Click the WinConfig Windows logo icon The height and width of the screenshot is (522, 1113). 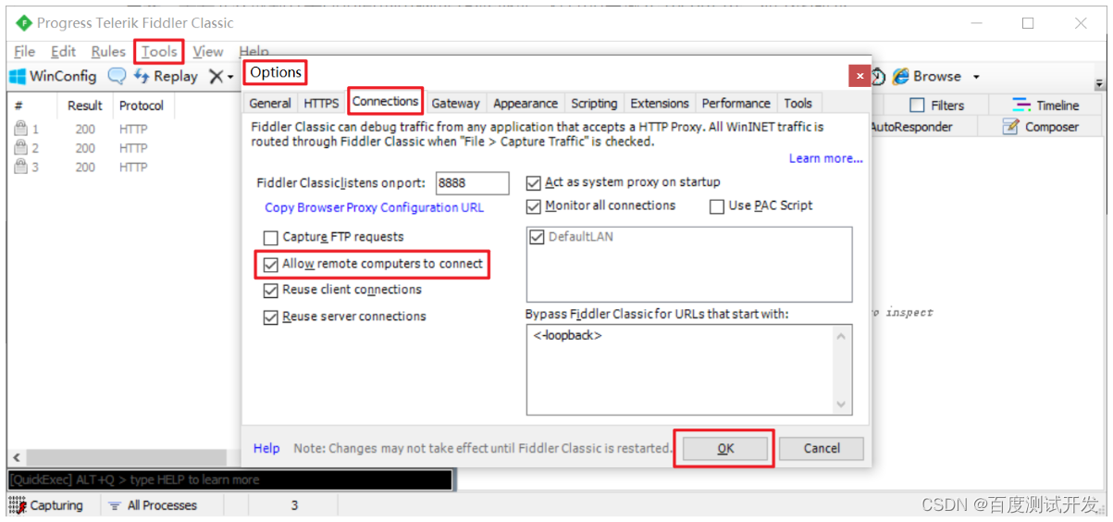(18, 77)
